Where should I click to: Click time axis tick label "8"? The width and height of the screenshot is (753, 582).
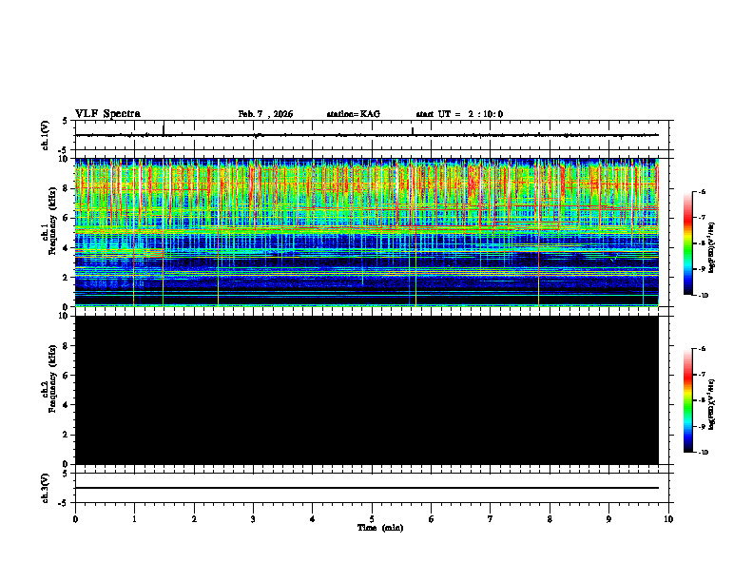point(550,519)
